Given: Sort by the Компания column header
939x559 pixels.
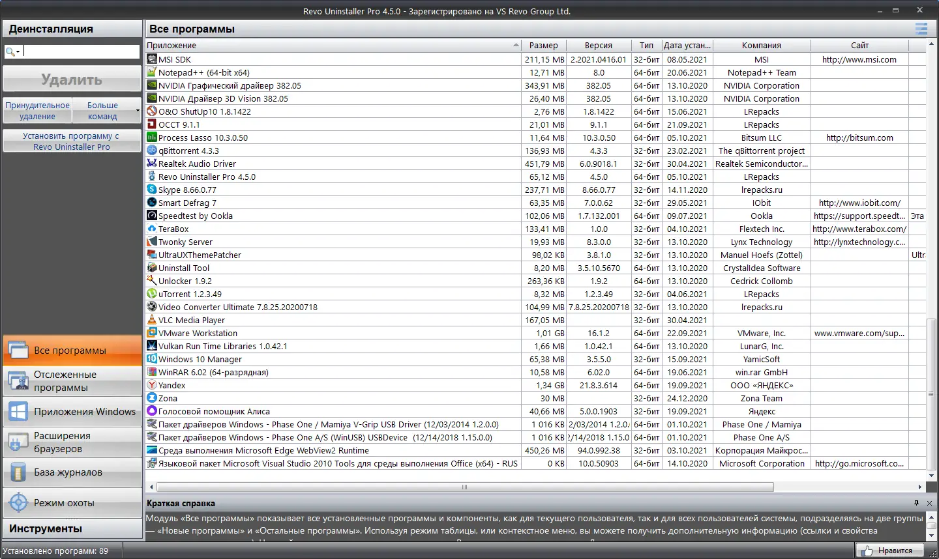Looking at the screenshot, I should pos(762,45).
